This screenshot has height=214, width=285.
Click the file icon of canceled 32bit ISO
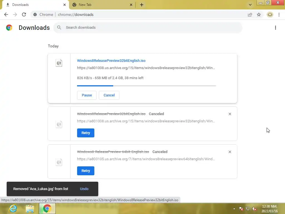[59, 124]
